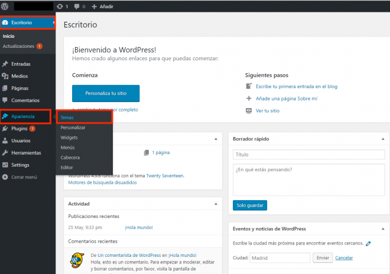Click the Usuarios person icon
The image size is (390, 274).
(5, 141)
